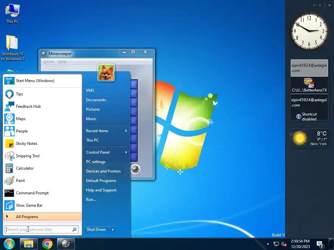
Task: Click the Minesweeper mine counter icon
Action: coord(135,169)
